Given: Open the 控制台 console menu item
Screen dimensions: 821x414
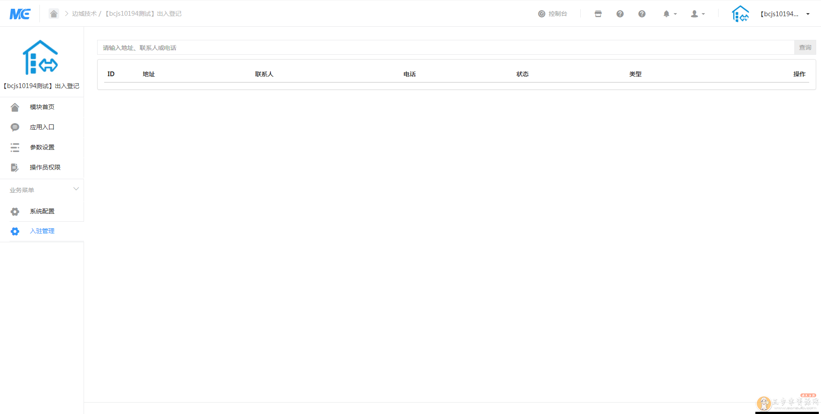Looking at the screenshot, I should click(553, 14).
